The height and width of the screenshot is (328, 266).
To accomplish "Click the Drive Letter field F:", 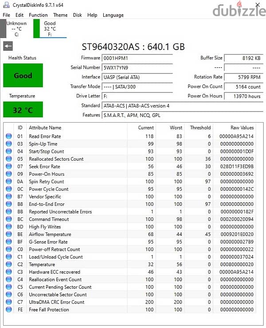I will 137,96.
